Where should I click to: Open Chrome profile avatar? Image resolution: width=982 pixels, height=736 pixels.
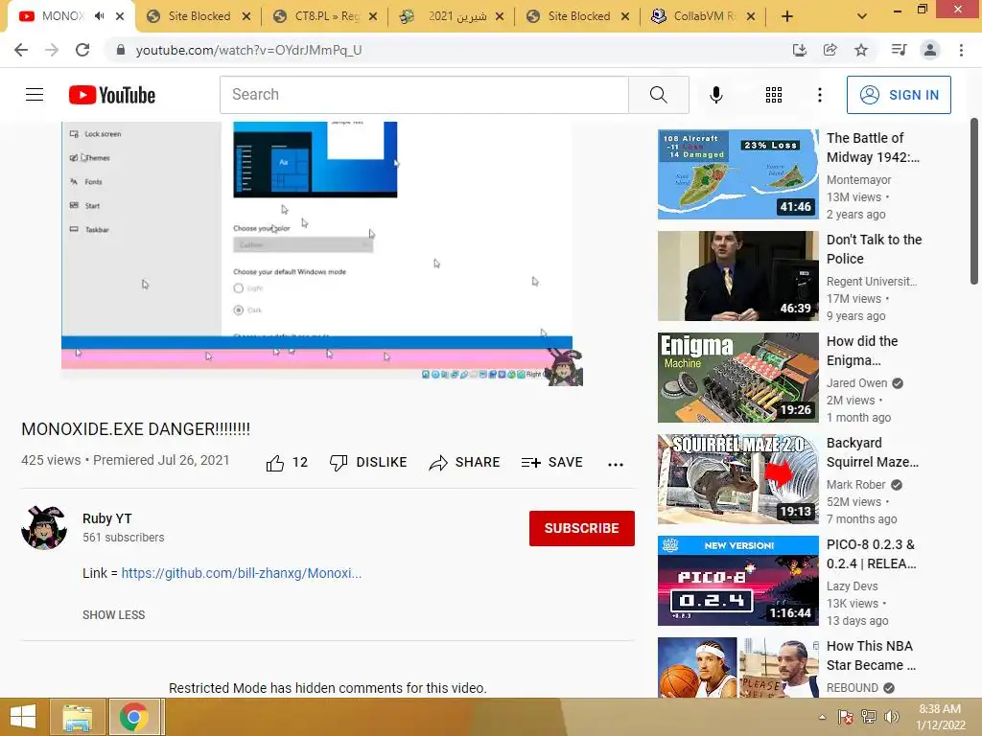(x=930, y=50)
